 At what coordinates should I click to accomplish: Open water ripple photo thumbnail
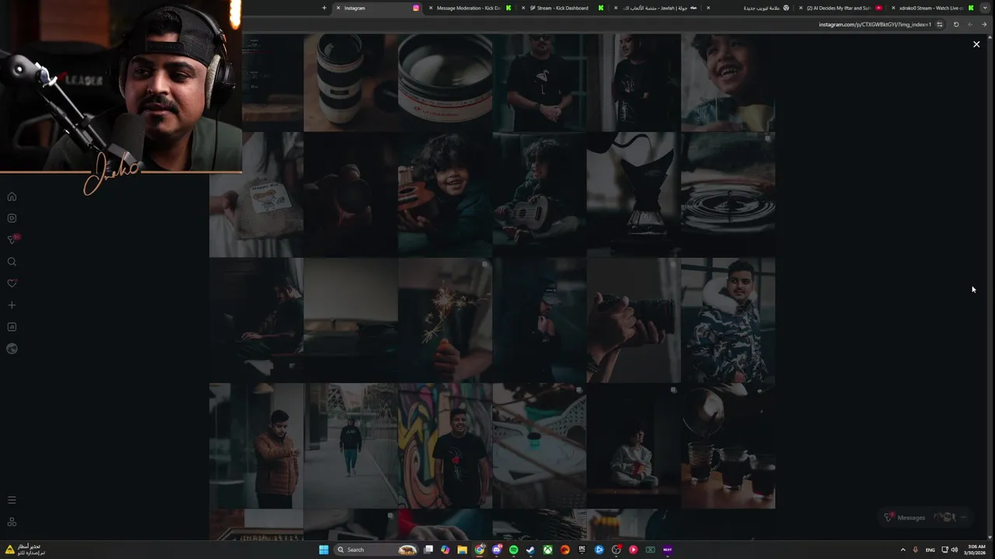pos(728,194)
